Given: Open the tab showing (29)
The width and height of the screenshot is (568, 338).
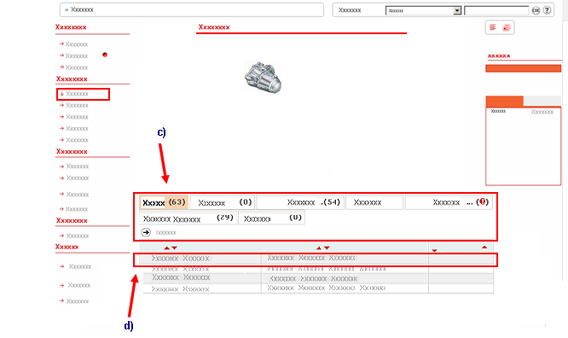Looking at the screenshot, I should (188, 218).
